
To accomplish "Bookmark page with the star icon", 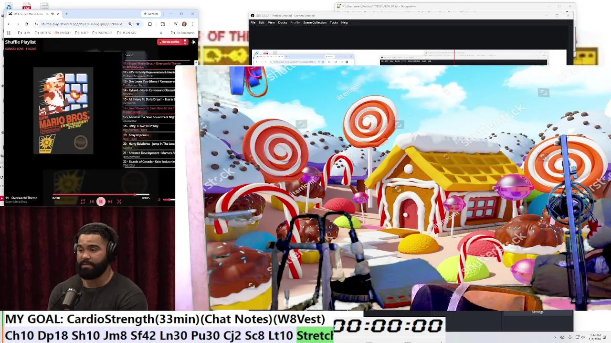I will 138,24.
